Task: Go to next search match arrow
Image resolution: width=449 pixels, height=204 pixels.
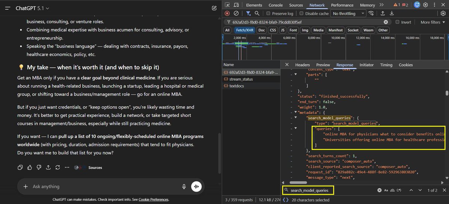Action: coord(421,190)
